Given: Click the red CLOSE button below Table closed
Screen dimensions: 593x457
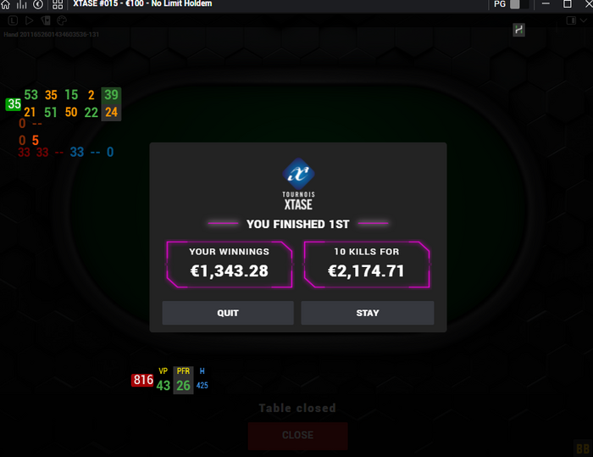Looking at the screenshot, I should click(x=297, y=436).
